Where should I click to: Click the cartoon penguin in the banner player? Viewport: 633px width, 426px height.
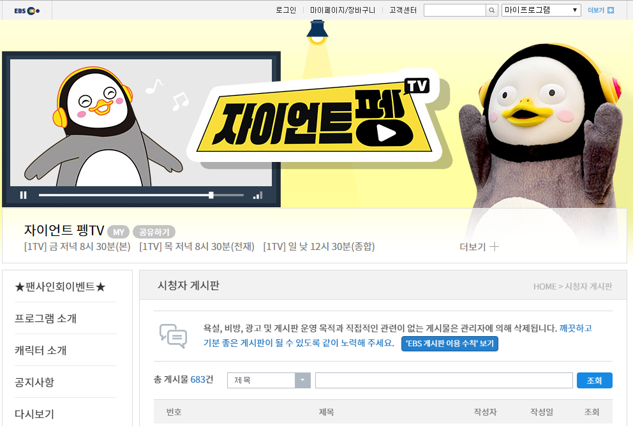[x=103, y=127]
